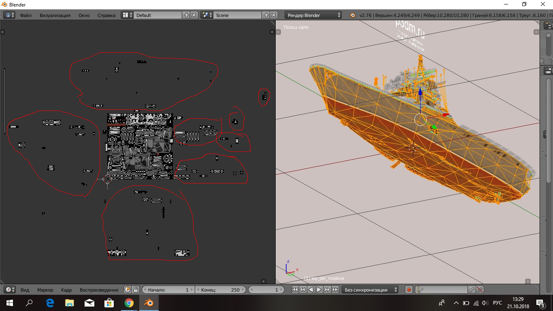Delete the current Scene with X icon
This screenshot has width=553, height=311.
(274, 15)
